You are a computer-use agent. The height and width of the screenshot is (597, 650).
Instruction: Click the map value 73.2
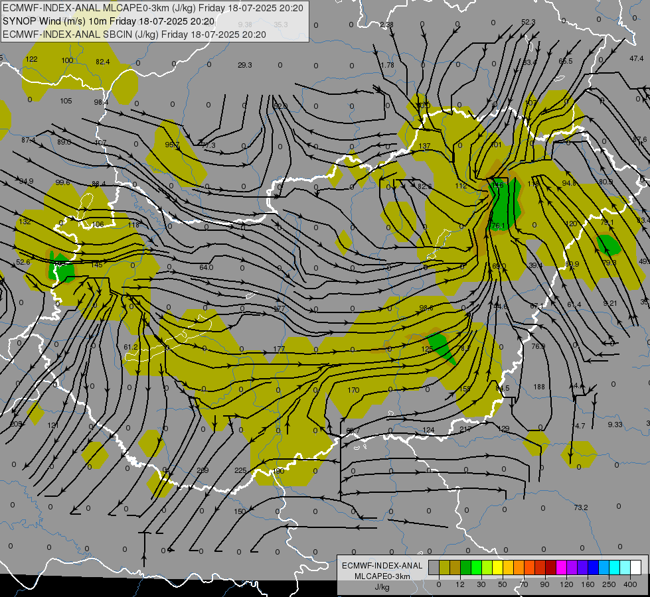point(581,507)
